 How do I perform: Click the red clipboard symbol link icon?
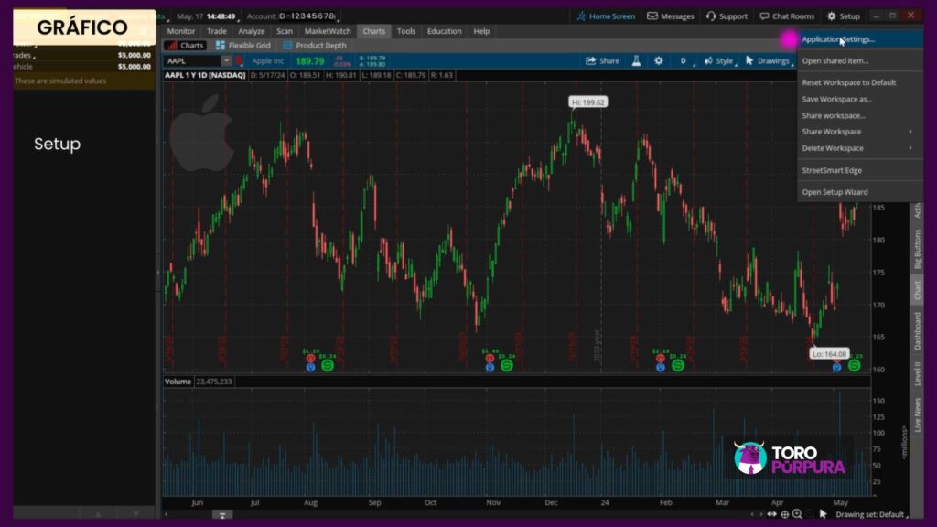pos(239,61)
